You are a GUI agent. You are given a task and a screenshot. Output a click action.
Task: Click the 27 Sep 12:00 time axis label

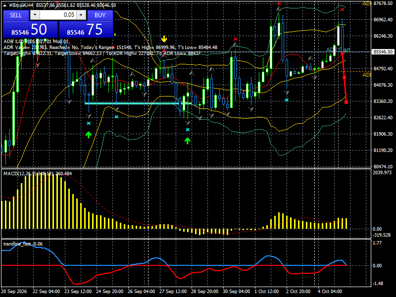173,292
